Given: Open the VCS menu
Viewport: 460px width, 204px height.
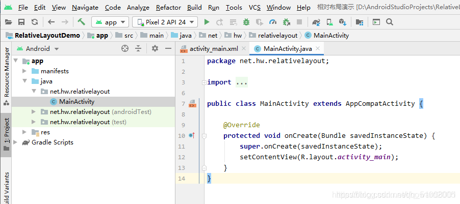Looking at the screenshot, I should 254,8.
